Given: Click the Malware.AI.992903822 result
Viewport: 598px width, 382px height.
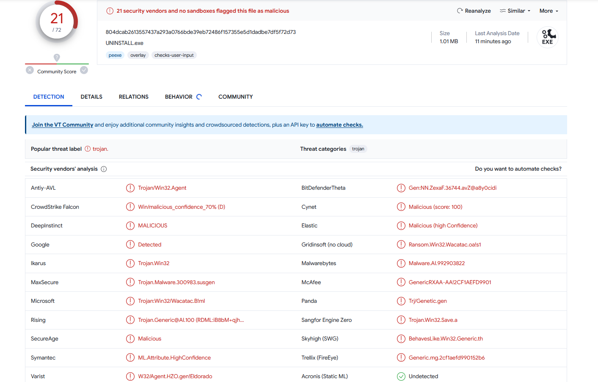Looking at the screenshot, I should coord(437,263).
